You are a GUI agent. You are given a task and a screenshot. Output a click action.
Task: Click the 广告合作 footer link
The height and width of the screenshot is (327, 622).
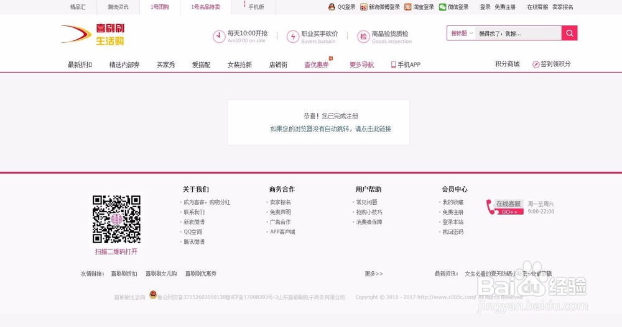pos(281,222)
